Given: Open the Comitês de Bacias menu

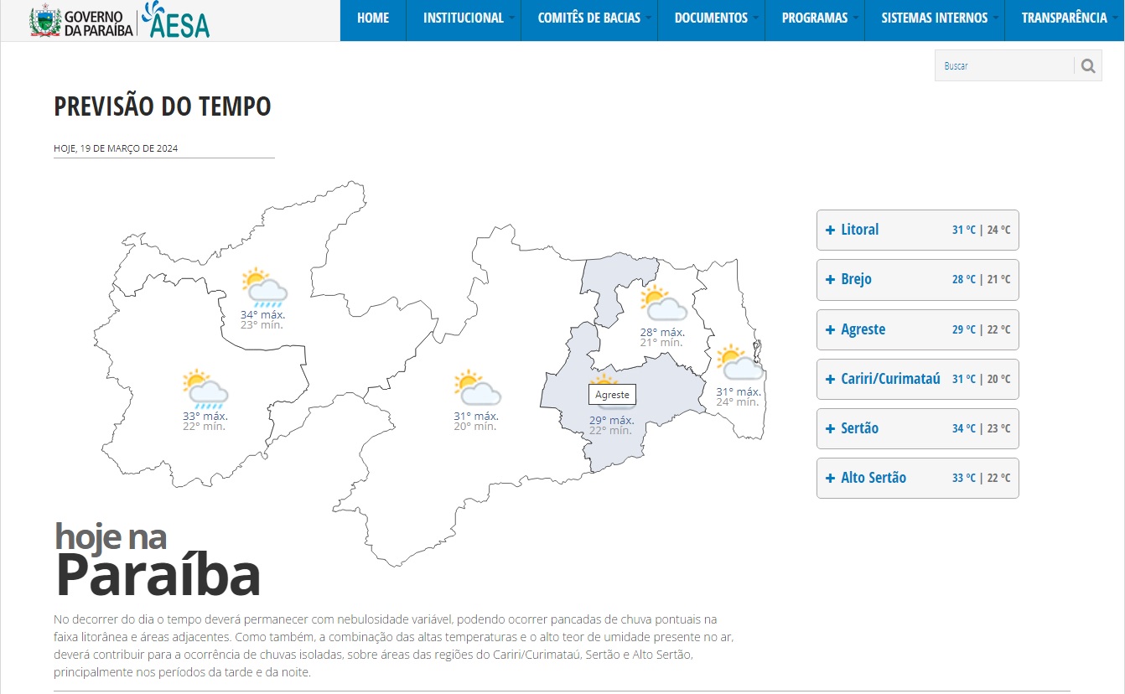Looking at the screenshot, I should (x=588, y=18).
